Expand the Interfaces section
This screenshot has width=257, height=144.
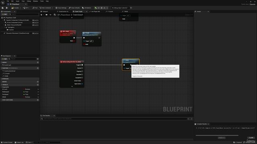[2, 79]
